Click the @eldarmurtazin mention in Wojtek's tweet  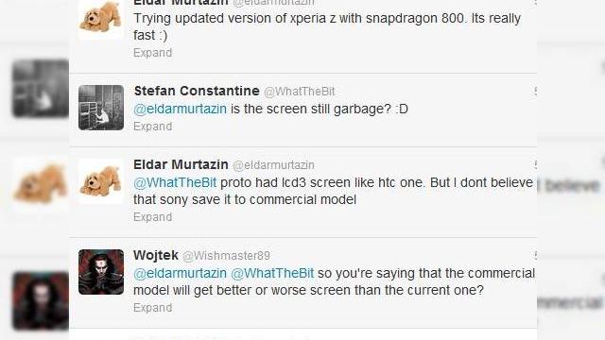click(180, 273)
